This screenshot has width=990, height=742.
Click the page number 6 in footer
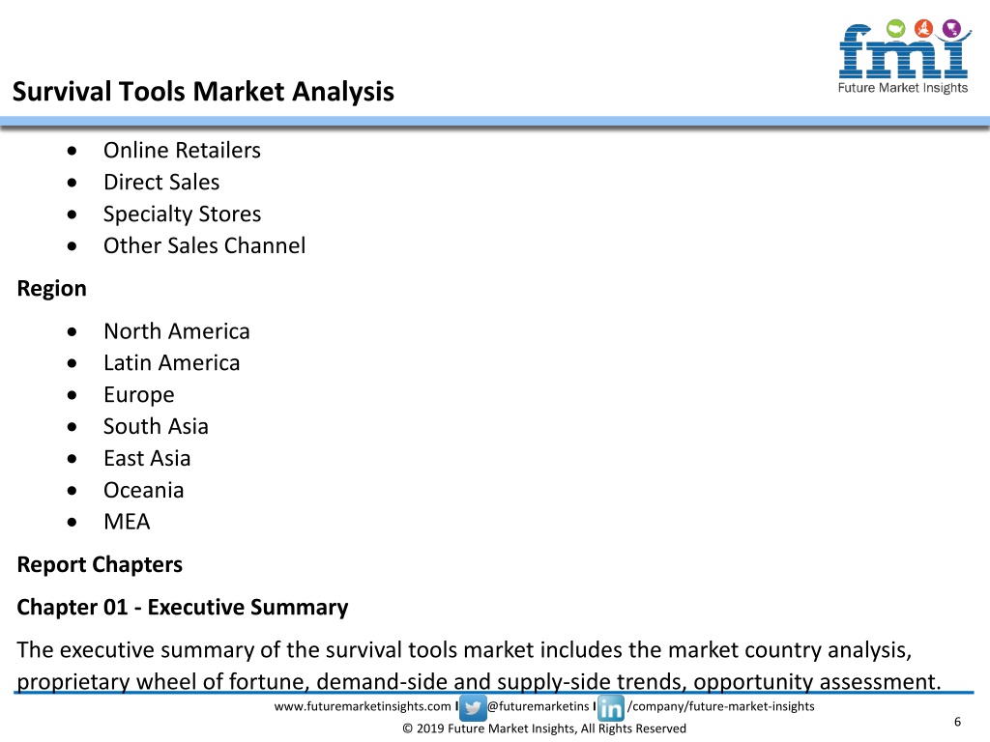(x=957, y=722)
